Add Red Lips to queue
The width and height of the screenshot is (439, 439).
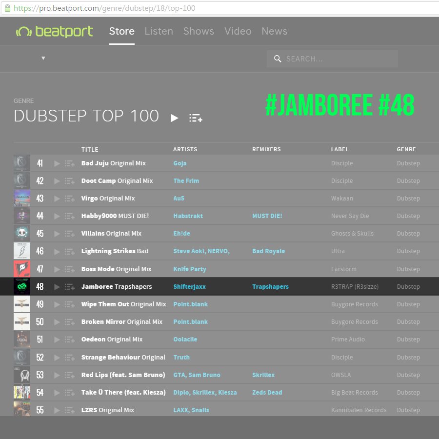click(69, 375)
